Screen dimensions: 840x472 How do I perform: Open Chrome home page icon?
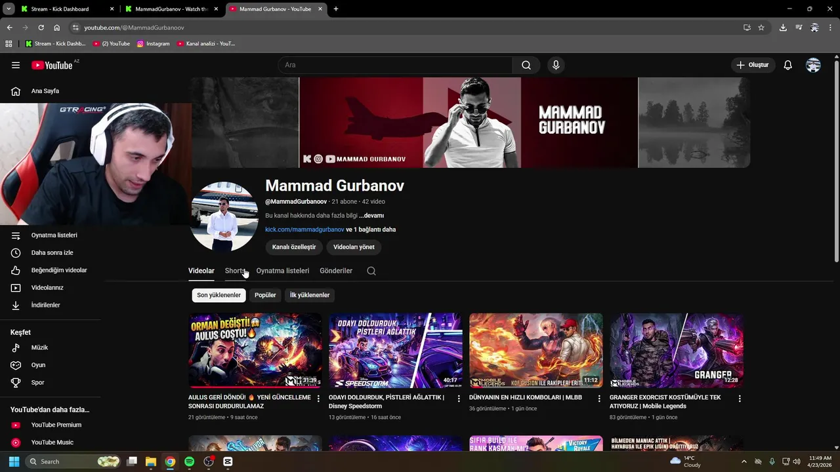[56, 28]
